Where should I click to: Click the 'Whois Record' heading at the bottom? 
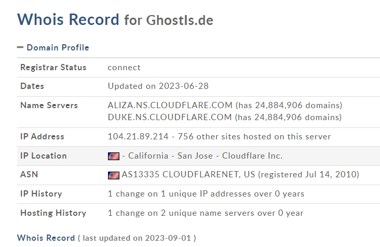46,238
